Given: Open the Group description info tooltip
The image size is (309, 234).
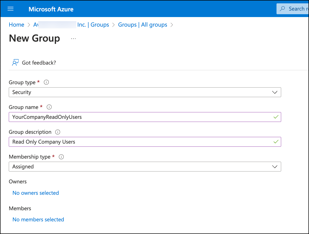Looking at the screenshot, I should tap(58, 132).
